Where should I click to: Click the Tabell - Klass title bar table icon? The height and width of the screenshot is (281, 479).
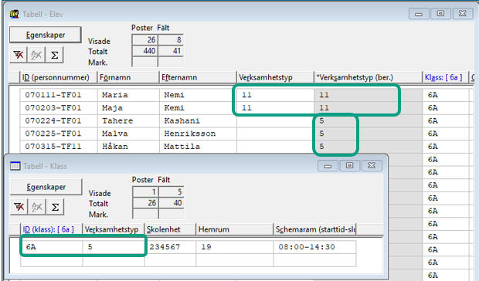15,166
